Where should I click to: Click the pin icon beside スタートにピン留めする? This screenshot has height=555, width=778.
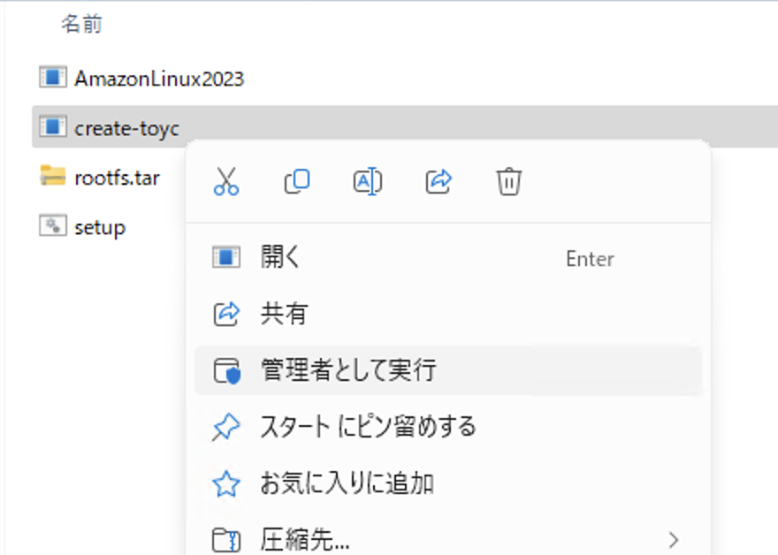click(227, 427)
